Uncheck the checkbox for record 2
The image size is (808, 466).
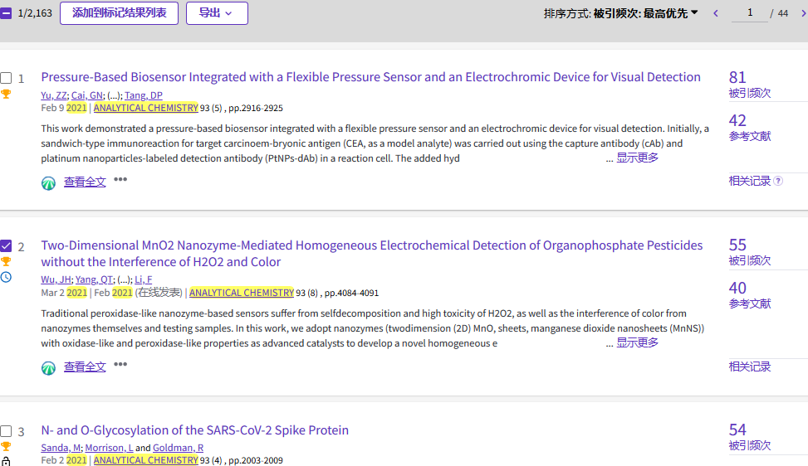[6, 246]
